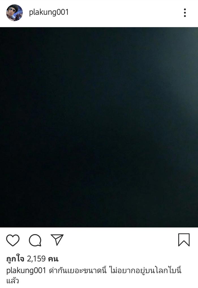Open the three-dot more options menu
Viewport: 198px width, 288px height.
(x=185, y=13)
